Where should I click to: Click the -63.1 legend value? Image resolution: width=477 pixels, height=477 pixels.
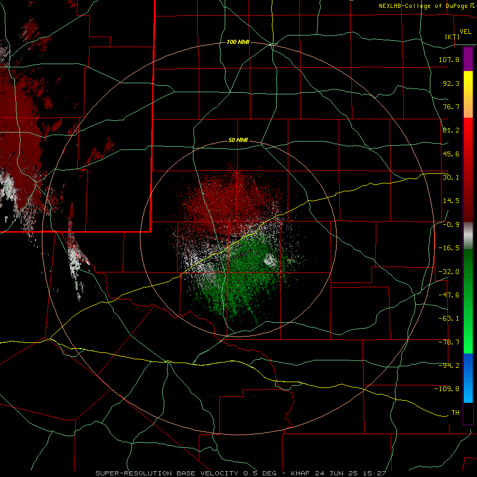click(x=449, y=319)
